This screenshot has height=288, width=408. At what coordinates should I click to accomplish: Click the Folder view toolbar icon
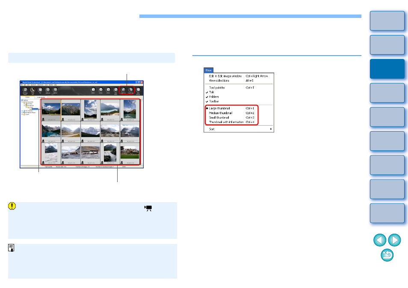[33, 90]
